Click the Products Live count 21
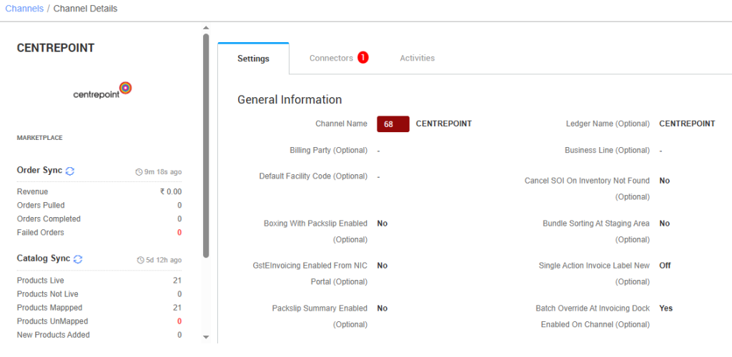The width and height of the screenshot is (732, 357). [x=177, y=280]
